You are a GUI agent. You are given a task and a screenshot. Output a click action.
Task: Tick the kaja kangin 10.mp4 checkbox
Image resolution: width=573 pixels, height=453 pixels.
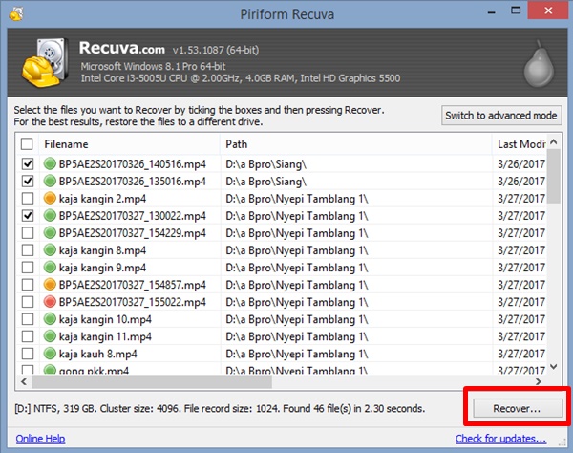28,319
